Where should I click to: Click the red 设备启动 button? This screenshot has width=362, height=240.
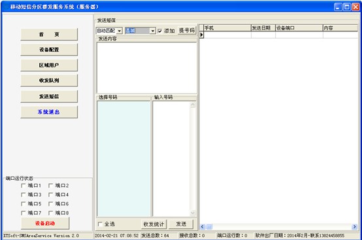tap(45, 224)
